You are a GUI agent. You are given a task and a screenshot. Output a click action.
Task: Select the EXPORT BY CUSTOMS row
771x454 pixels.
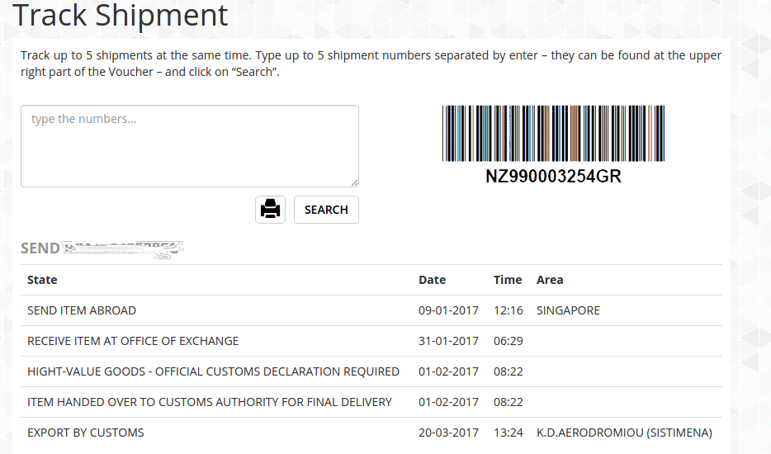click(86, 433)
